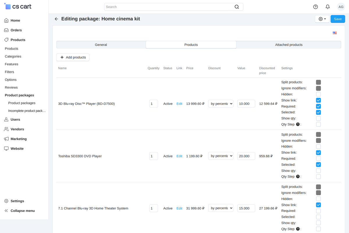Click discounted price 12 599.64 ₽
Viewport: 349px width, 233px height.
[x=268, y=104]
